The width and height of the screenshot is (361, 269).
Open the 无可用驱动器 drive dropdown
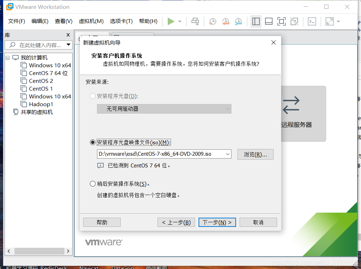164,109
